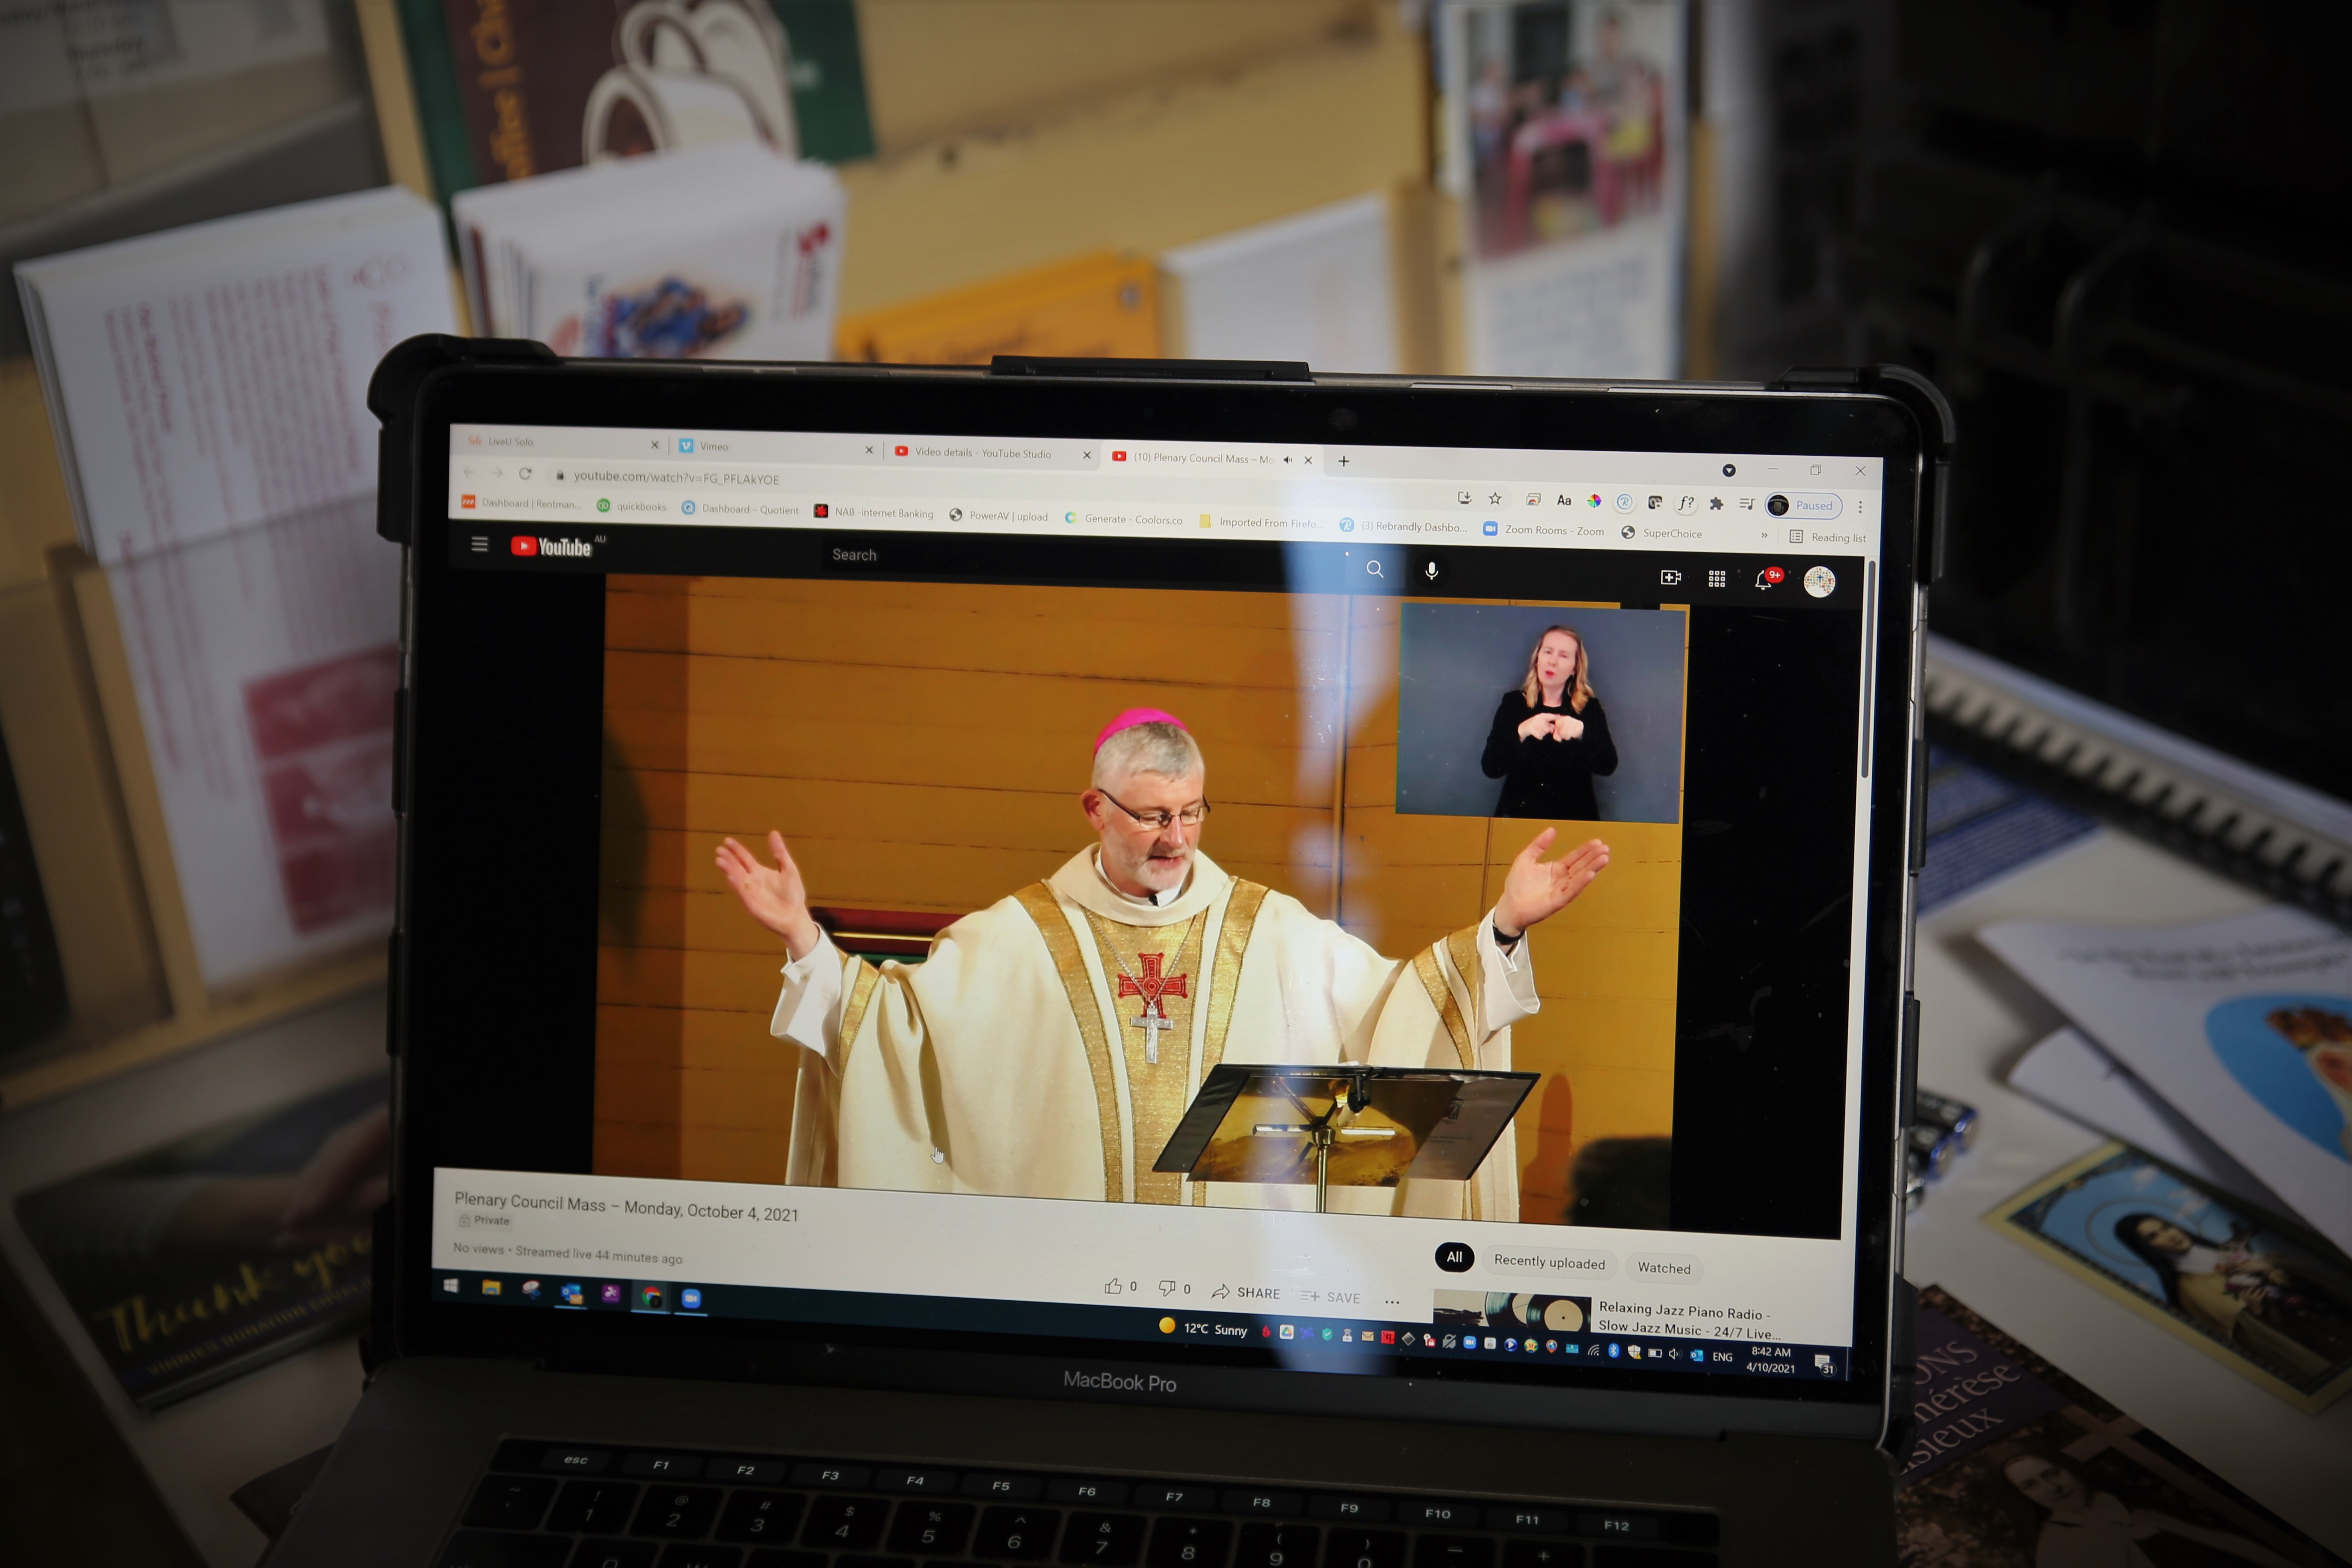
Task: Open the YouTube hamburger guide menu
Action: [x=480, y=544]
